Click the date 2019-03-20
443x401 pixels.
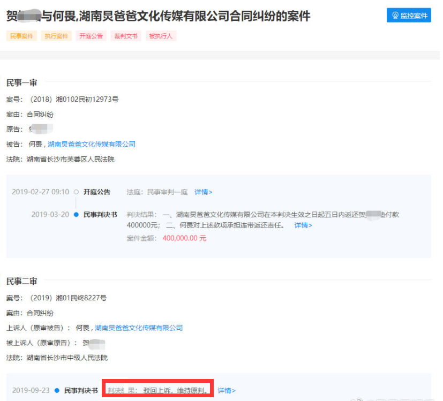(50, 215)
